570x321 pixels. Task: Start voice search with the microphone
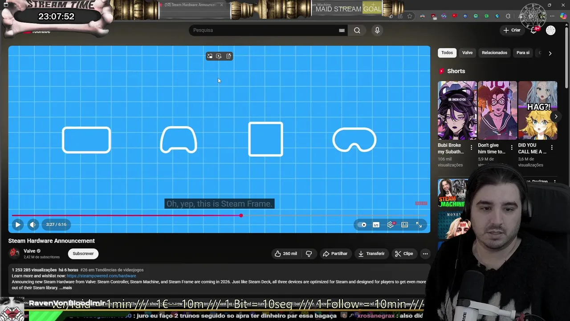[x=377, y=30]
